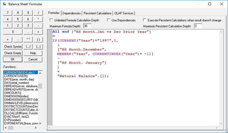The width and height of the screenshot is (228, 133).
Task: Insert the division slash operator
Action: 38,13
